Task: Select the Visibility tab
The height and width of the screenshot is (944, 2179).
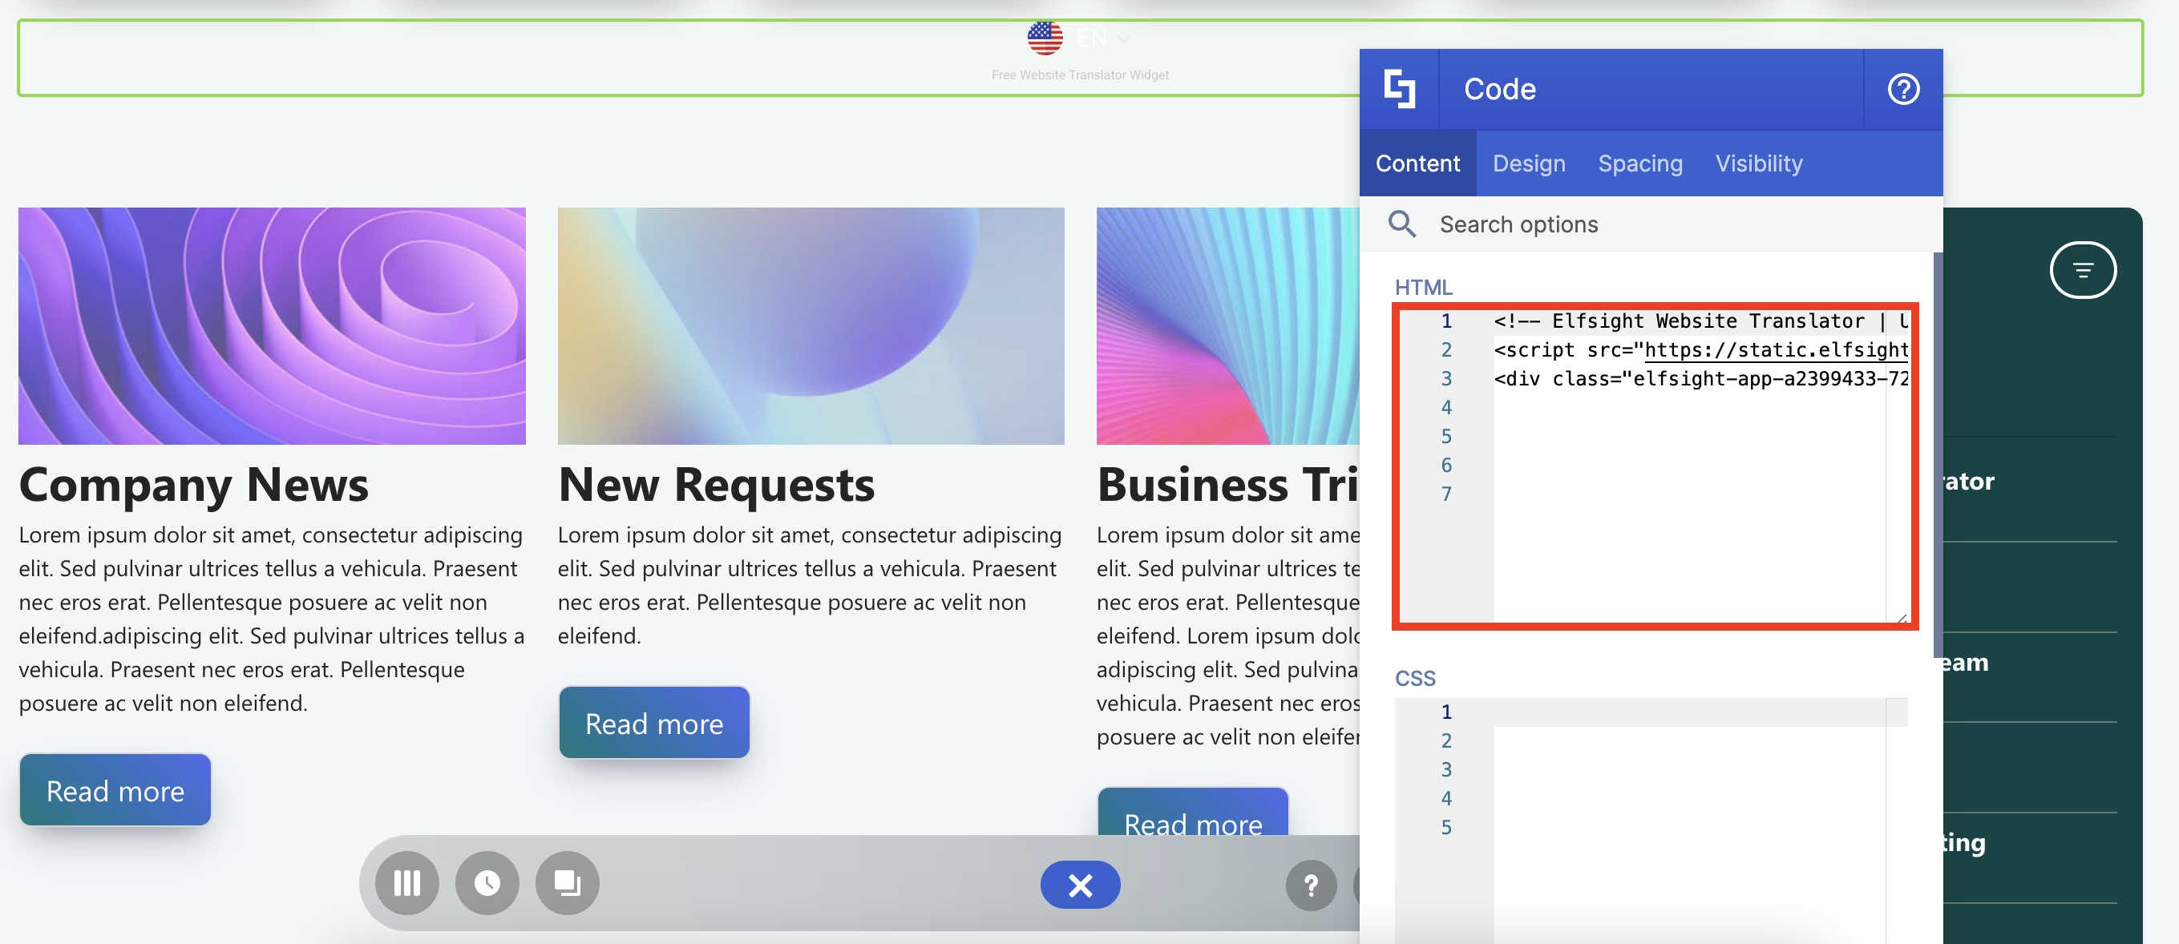Action: click(1759, 163)
